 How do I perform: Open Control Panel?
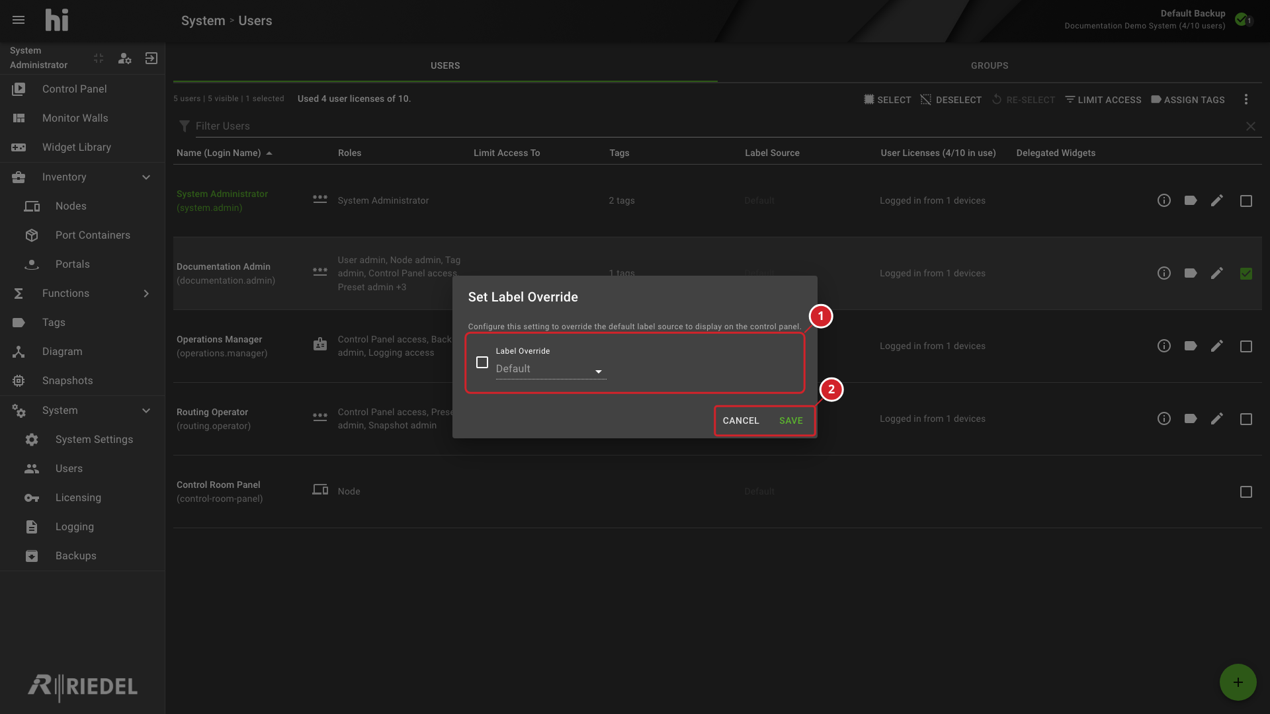pyautogui.click(x=82, y=89)
